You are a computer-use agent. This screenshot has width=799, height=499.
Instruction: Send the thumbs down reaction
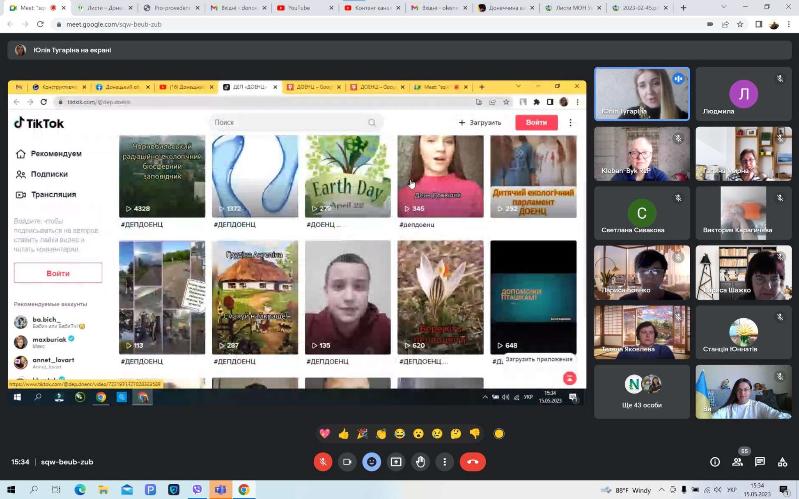coord(475,433)
